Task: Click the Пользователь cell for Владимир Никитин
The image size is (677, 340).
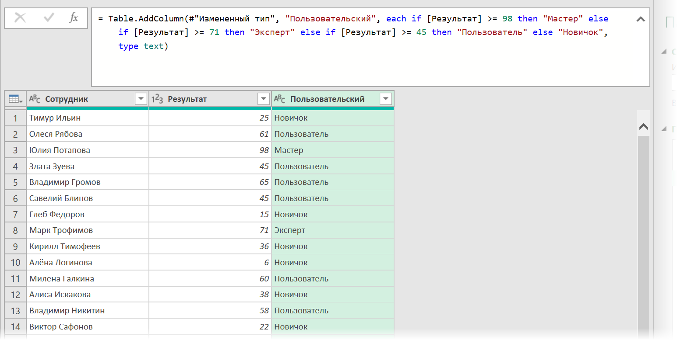Action: [x=333, y=311]
